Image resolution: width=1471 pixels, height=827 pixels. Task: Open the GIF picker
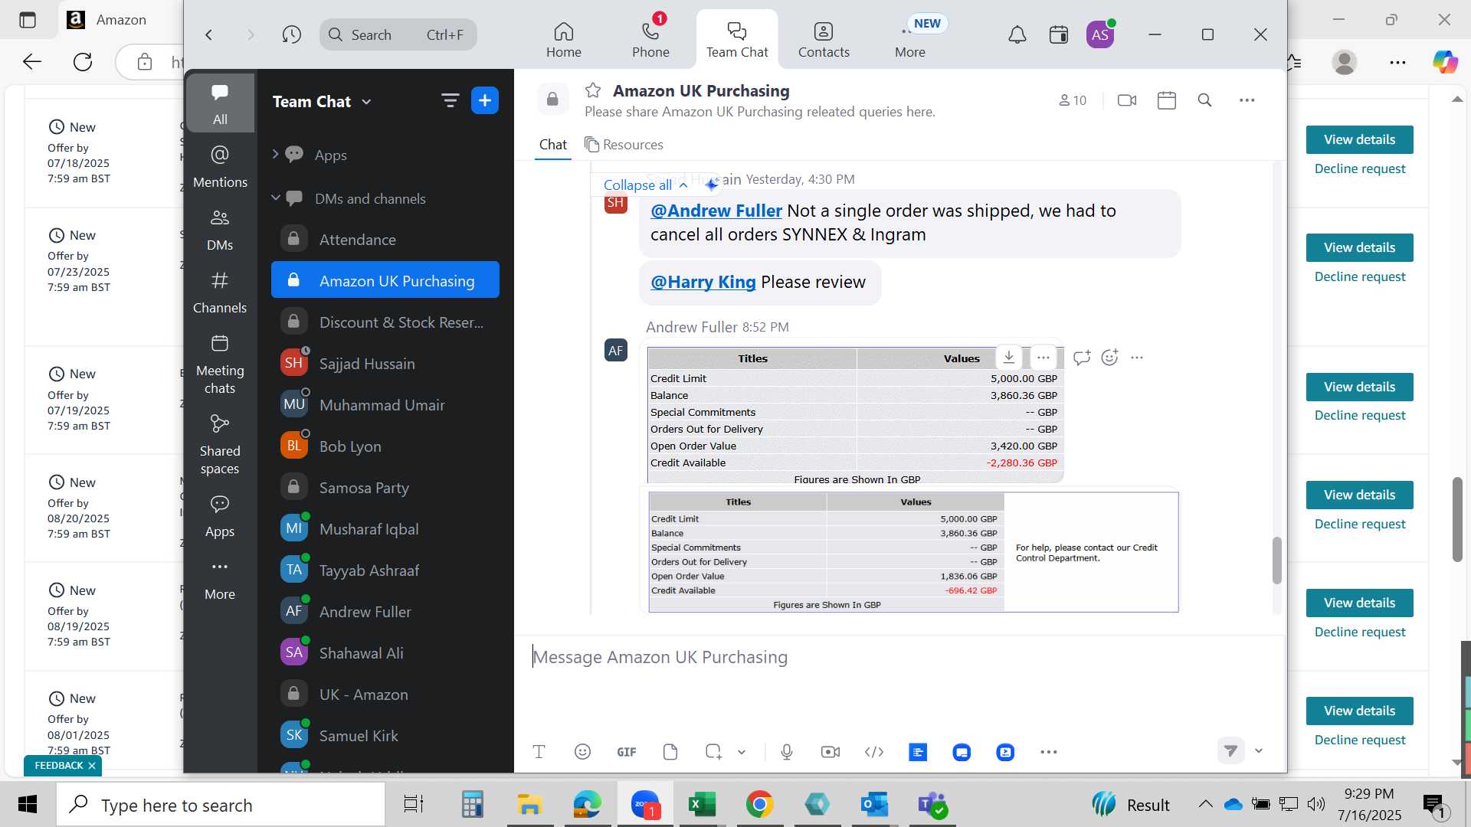[627, 752]
